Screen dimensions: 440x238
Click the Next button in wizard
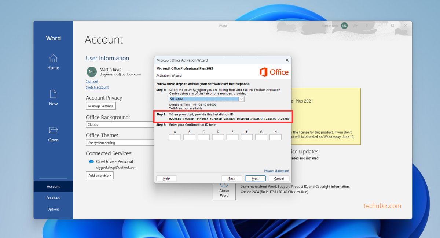pyautogui.click(x=255, y=179)
